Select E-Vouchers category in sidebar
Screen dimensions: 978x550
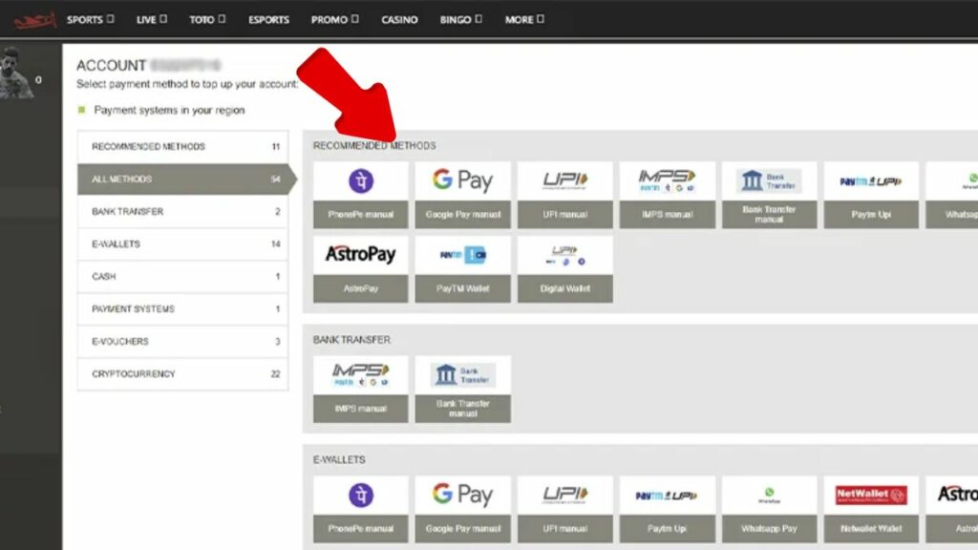[x=182, y=341]
